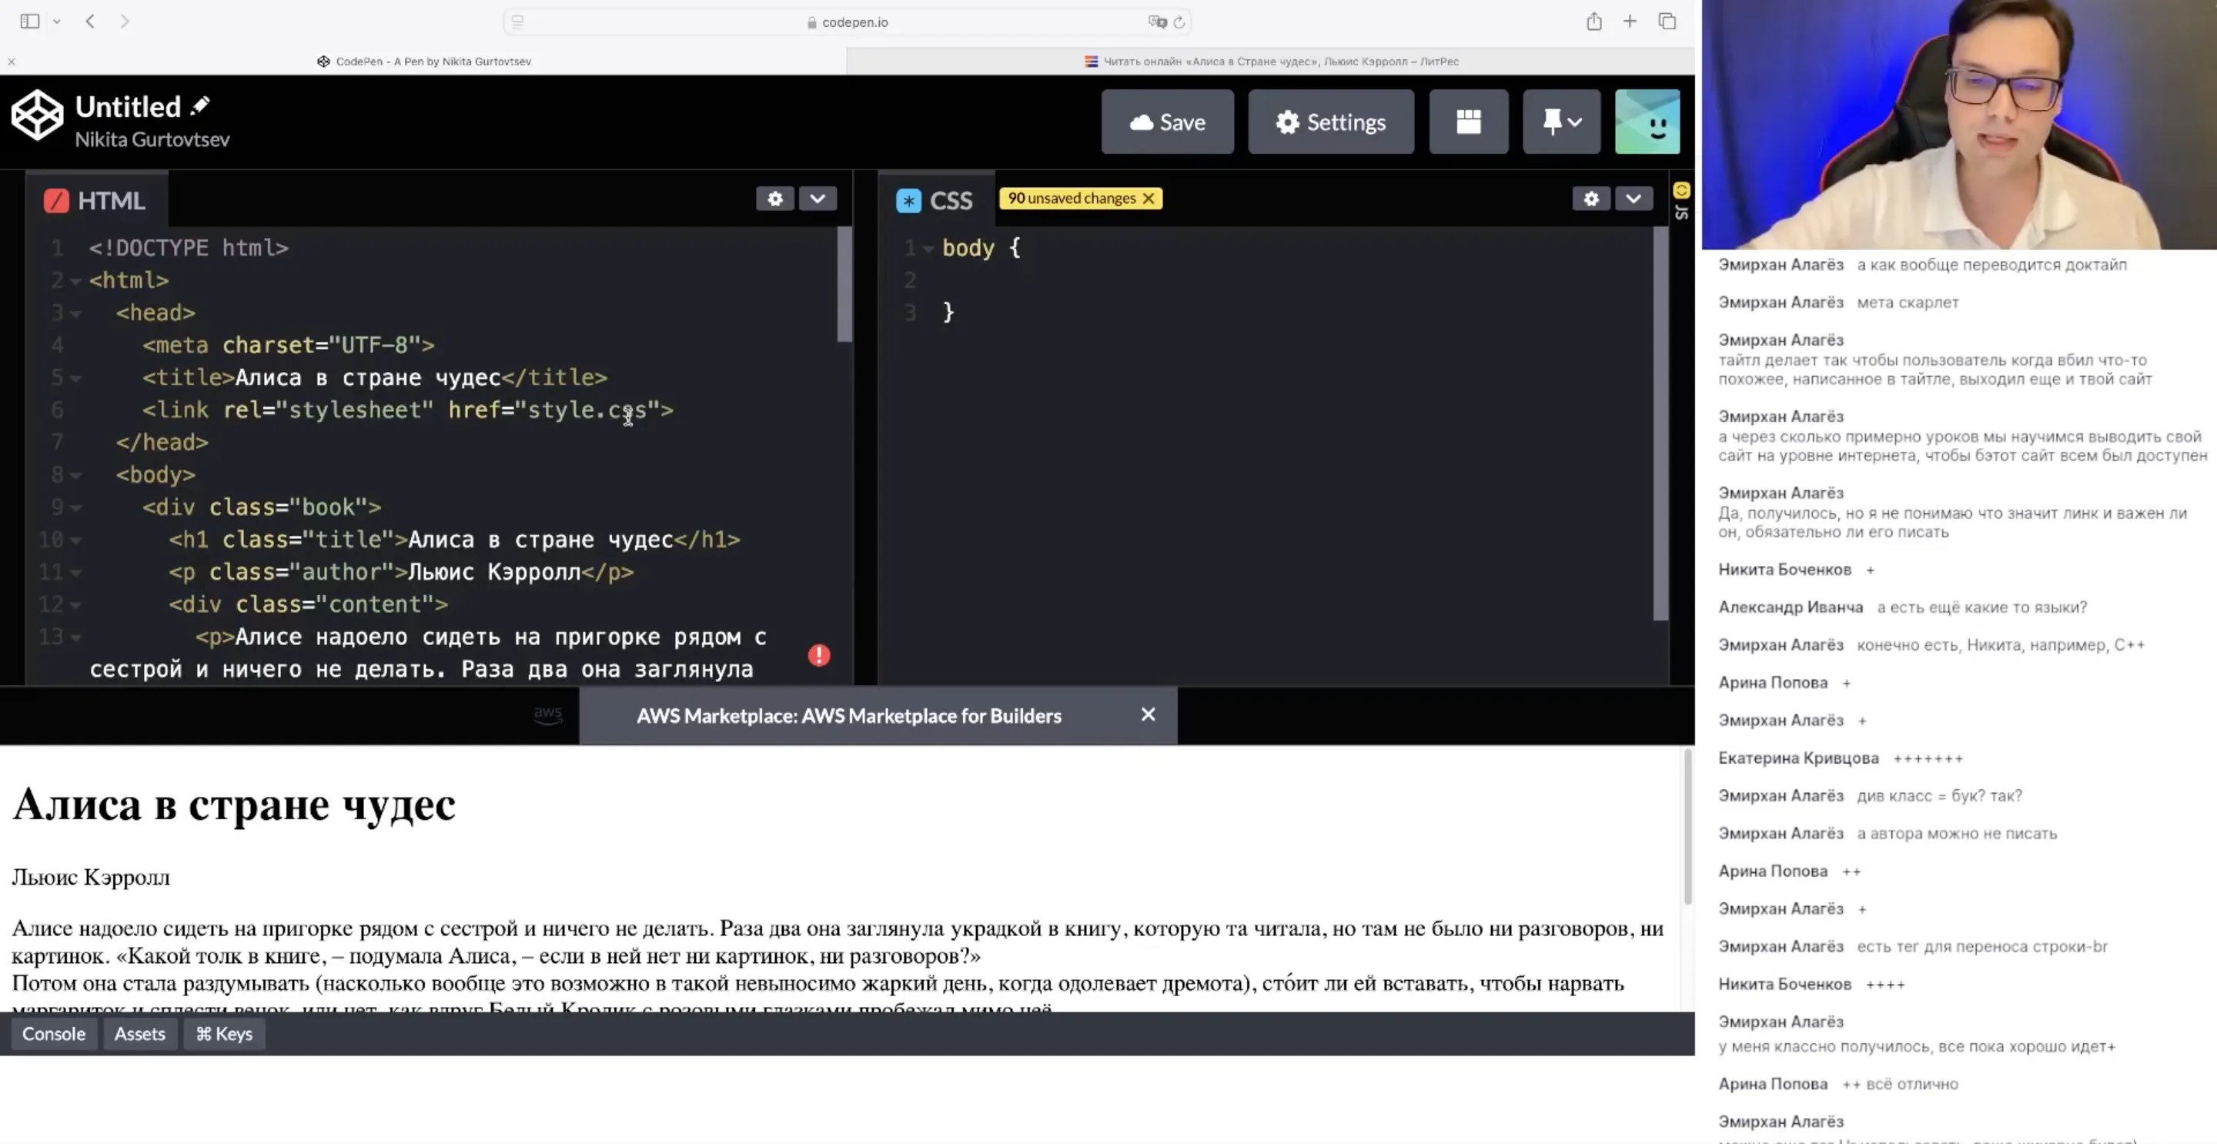Viewport: 2217px width, 1144px height.
Task: Open the editor layout view switcher
Action: coord(1468,122)
